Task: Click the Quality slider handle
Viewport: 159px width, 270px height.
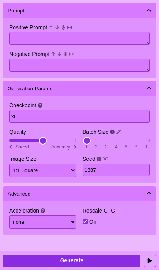Action: 43,141
